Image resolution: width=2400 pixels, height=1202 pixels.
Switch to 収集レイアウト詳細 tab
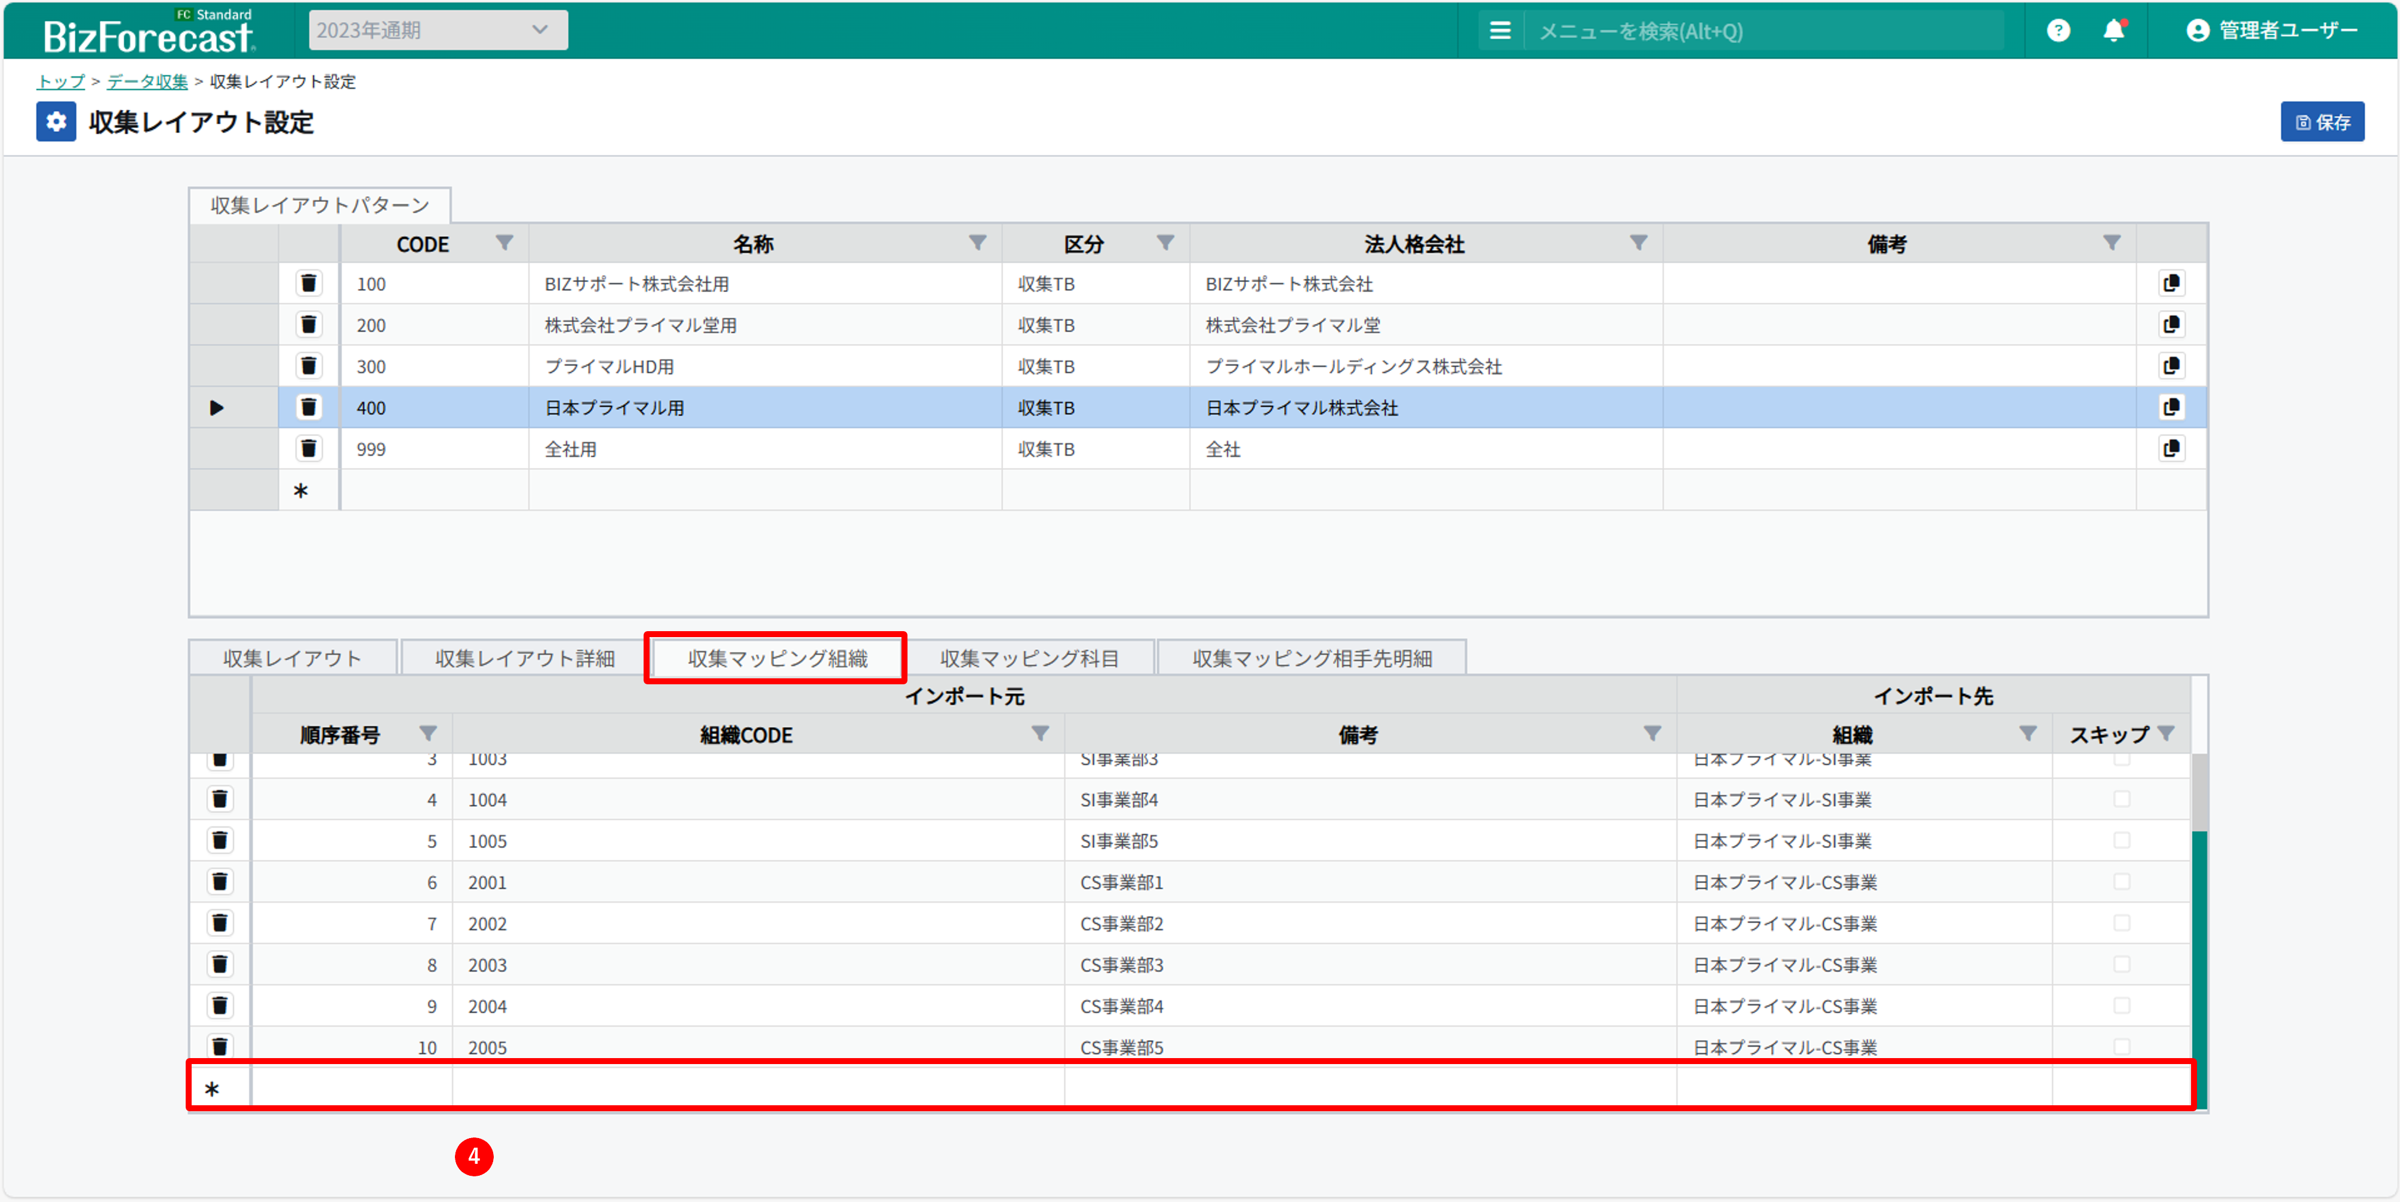[x=525, y=658]
